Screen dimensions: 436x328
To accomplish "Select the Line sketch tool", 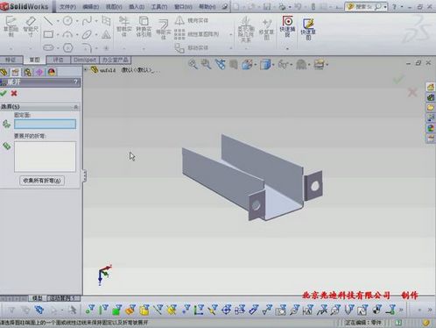I will point(48,21).
